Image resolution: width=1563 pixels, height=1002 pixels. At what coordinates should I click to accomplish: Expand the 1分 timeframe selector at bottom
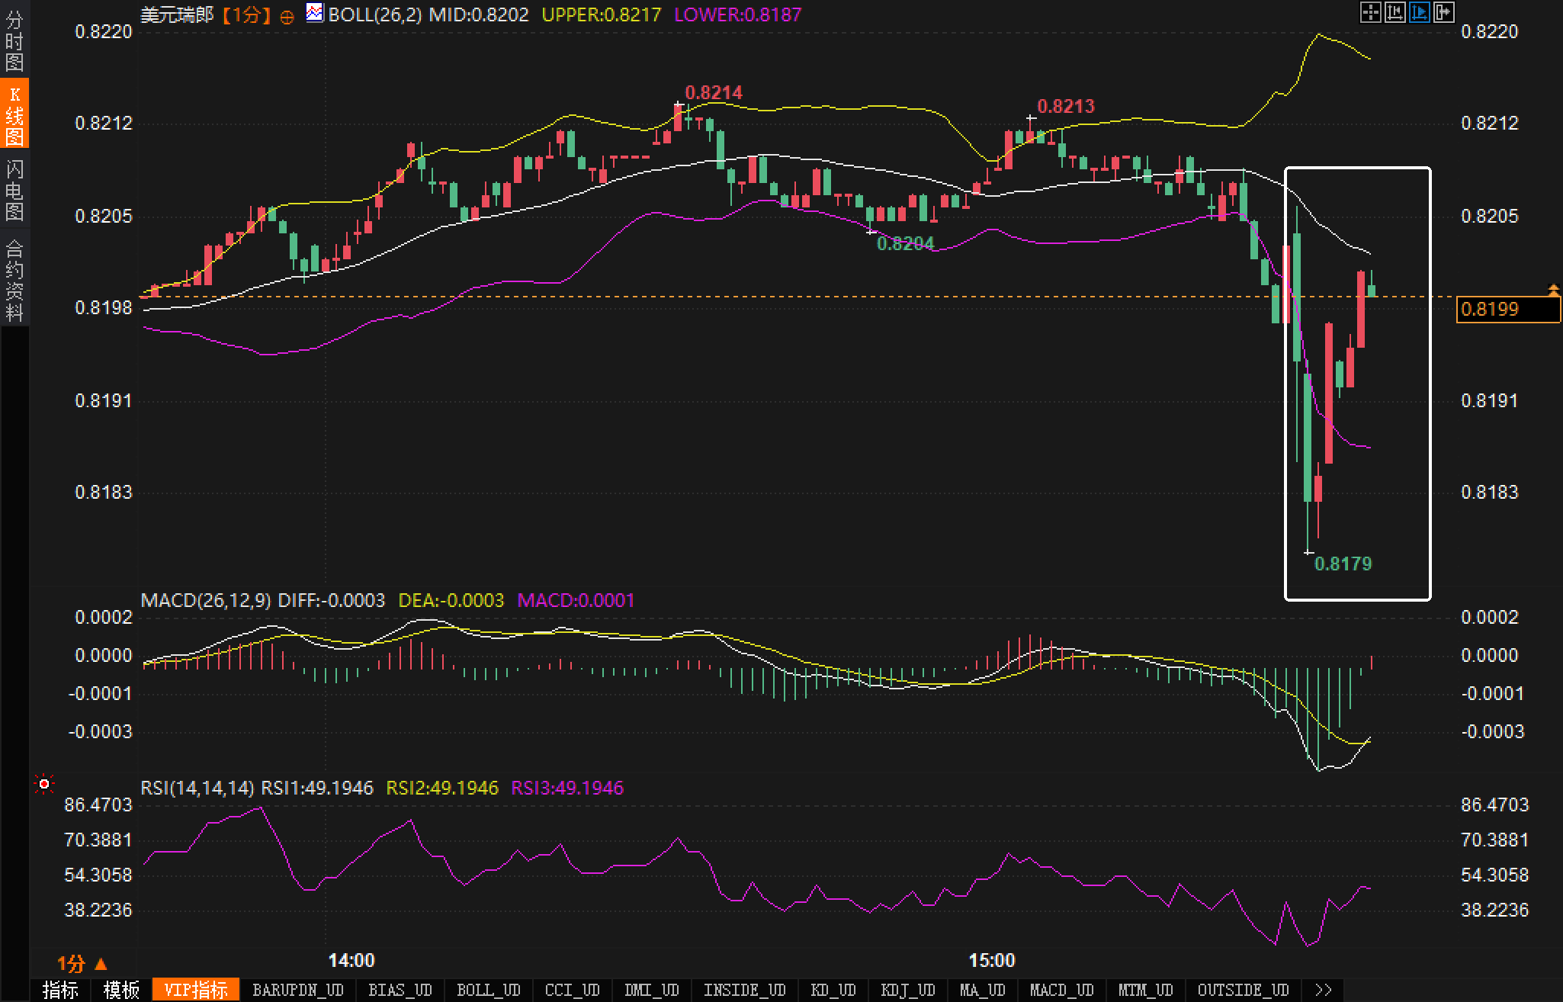[82, 964]
